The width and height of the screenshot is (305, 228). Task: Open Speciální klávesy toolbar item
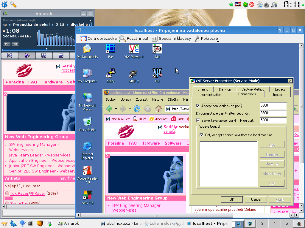[171, 38]
